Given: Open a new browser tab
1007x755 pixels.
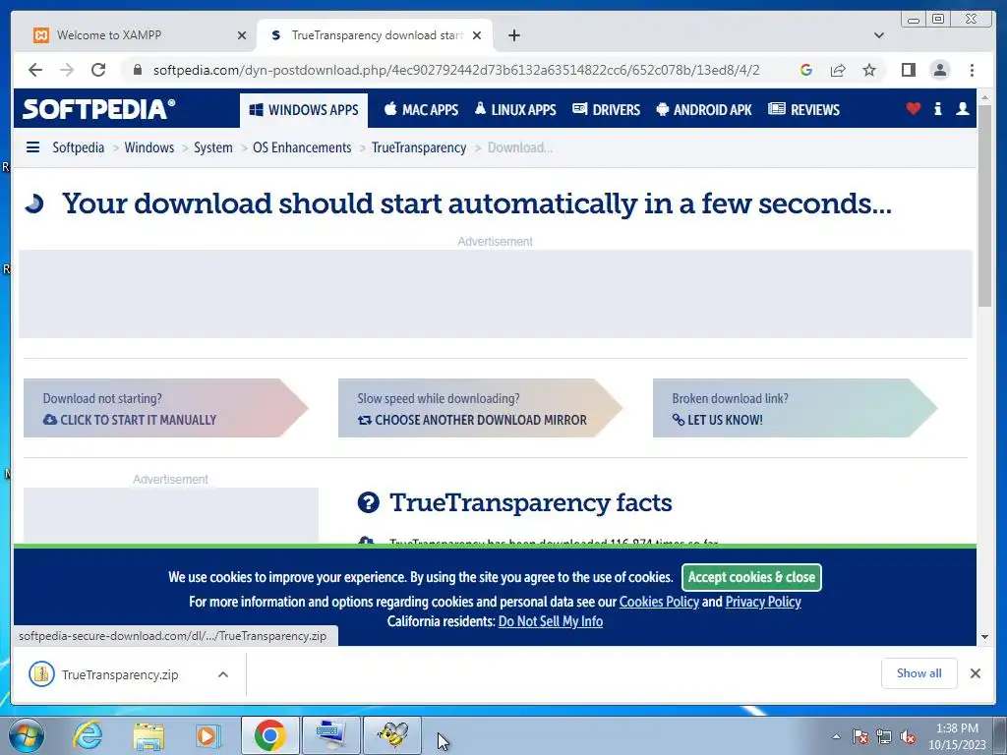Looking at the screenshot, I should point(513,35).
